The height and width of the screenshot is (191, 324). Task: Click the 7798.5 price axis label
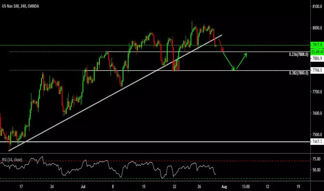317,70
